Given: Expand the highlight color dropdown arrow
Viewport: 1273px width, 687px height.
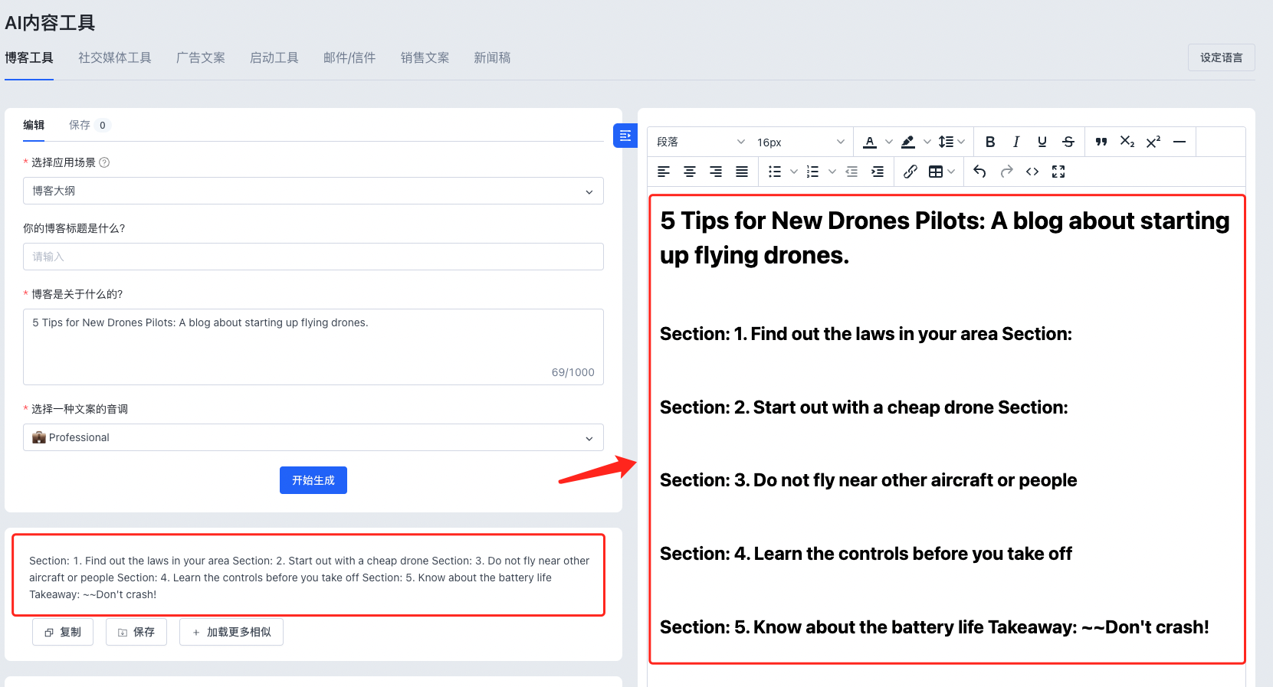Looking at the screenshot, I should click(x=927, y=142).
